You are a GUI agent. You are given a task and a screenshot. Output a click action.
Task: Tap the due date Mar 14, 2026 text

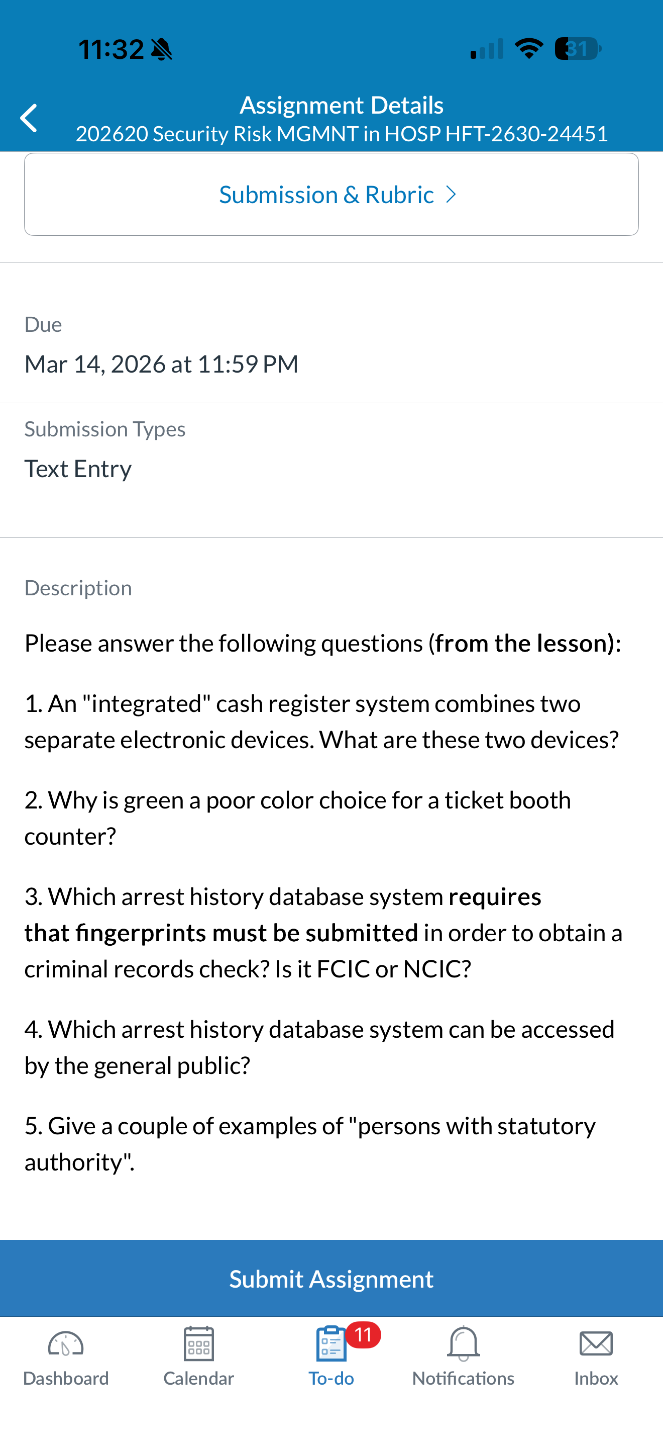click(162, 364)
